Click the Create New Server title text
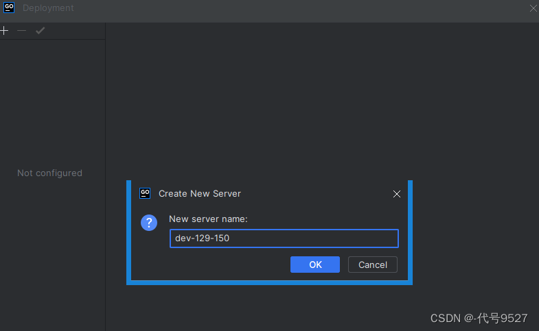This screenshot has width=539, height=331. click(200, 193)
